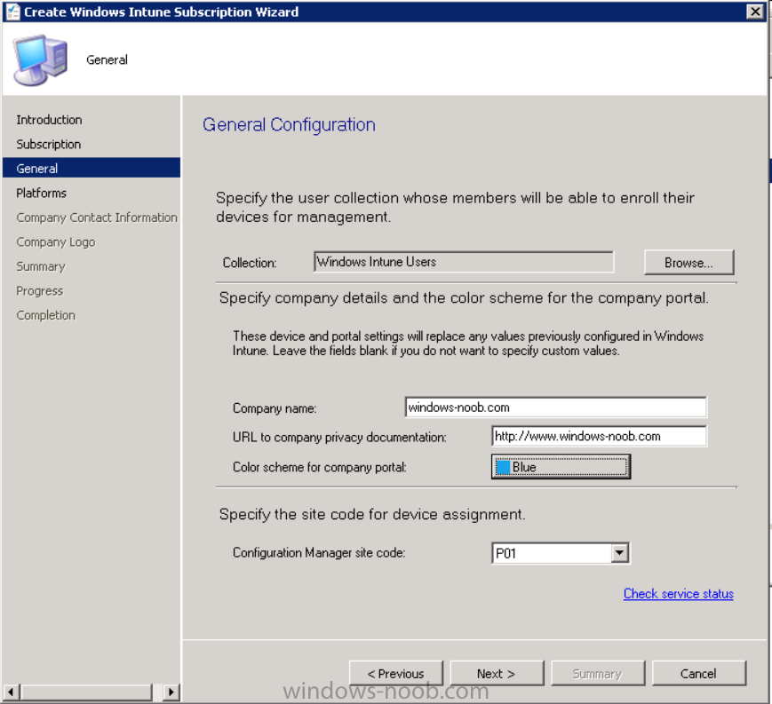Close the Create Windows Intune Subscription Wizard

click(755, 12)
